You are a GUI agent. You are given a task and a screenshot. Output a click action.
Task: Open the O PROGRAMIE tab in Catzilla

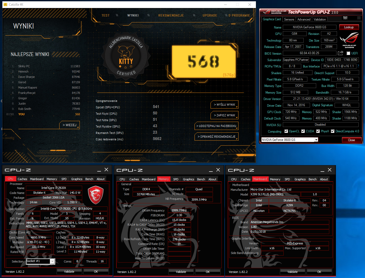[239, 15]
